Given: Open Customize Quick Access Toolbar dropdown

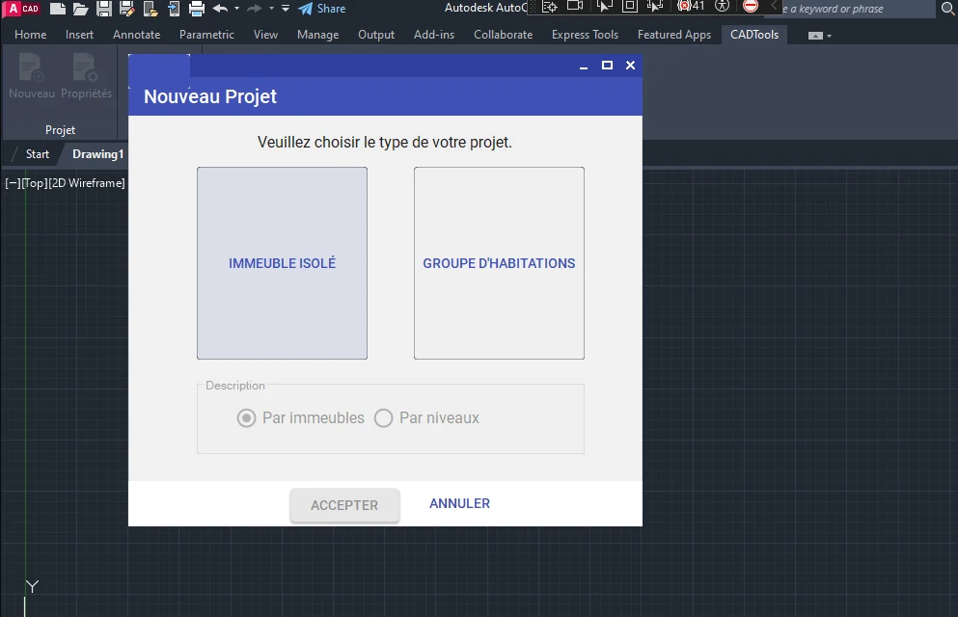Looking at the screenshot, I should [286, 9].
